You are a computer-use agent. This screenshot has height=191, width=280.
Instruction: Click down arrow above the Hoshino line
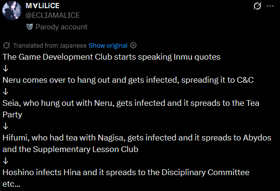coord(6,161)
